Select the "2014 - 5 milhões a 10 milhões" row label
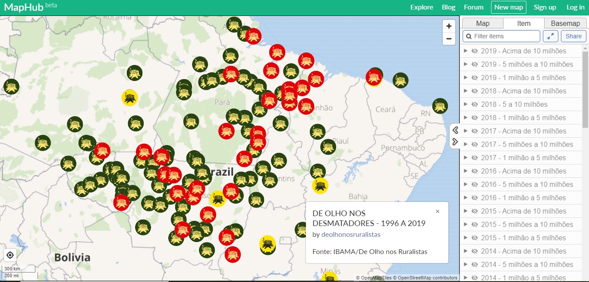The image size is (589, 282). (x=527, y=264)
